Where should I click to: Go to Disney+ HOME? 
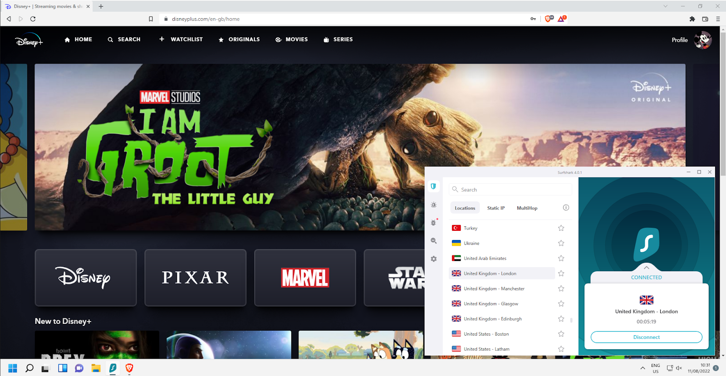(78, 39)
